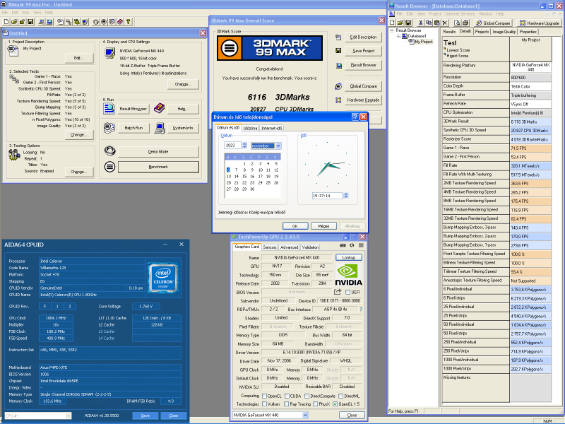
Task: Toggle OpenGL 1.5 checkbox in GPU-Z
Action: [335, 404]
